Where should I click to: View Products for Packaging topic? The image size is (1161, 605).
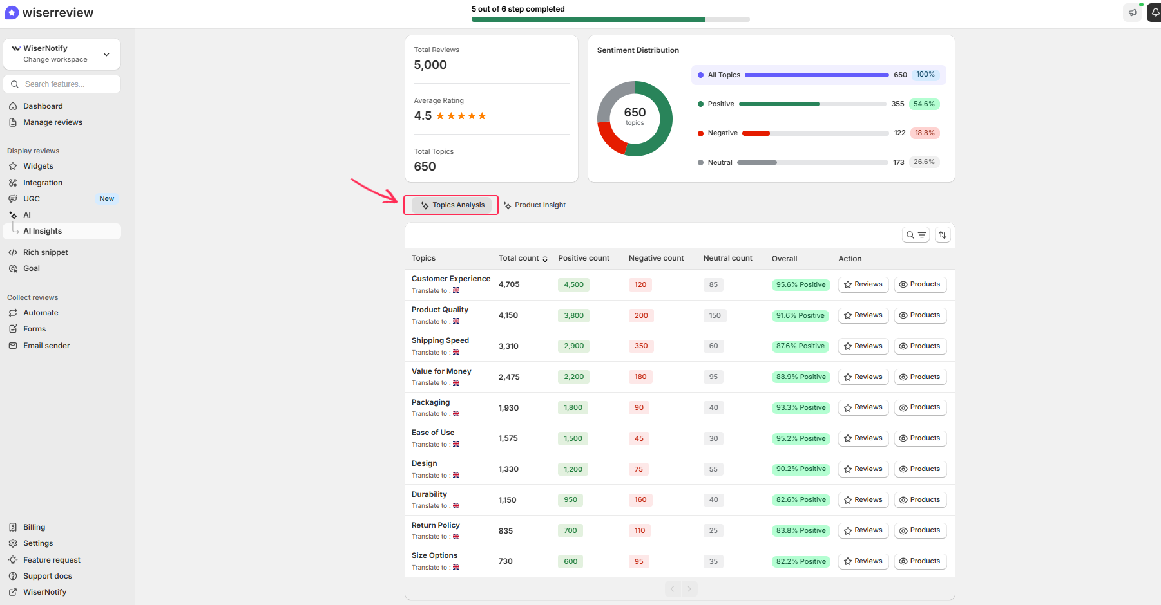(919, 407)
